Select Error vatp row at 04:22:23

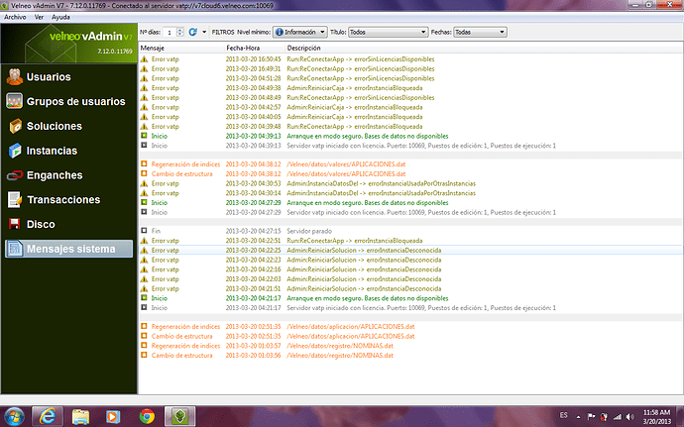(x=410, y=260)
